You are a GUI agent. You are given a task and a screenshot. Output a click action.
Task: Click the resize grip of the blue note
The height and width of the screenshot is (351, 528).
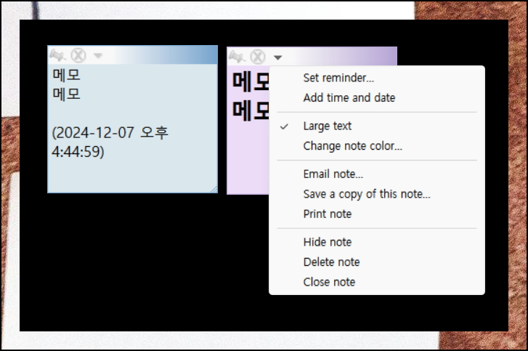click(214, 190)
